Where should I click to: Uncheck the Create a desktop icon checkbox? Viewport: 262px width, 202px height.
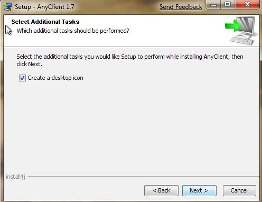pyautogui.click(x=22, y=78)
